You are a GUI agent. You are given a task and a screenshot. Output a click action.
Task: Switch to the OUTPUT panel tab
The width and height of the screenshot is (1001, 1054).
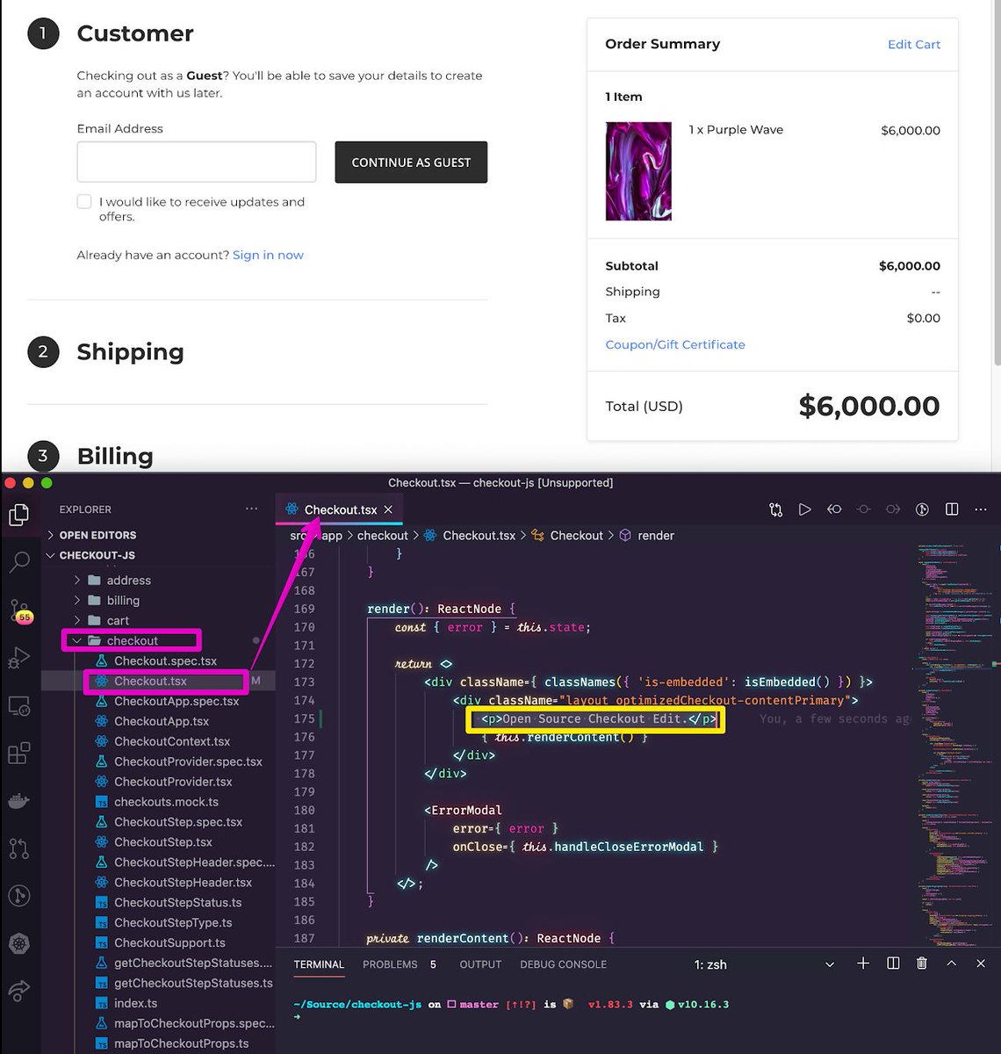[480, 964]
